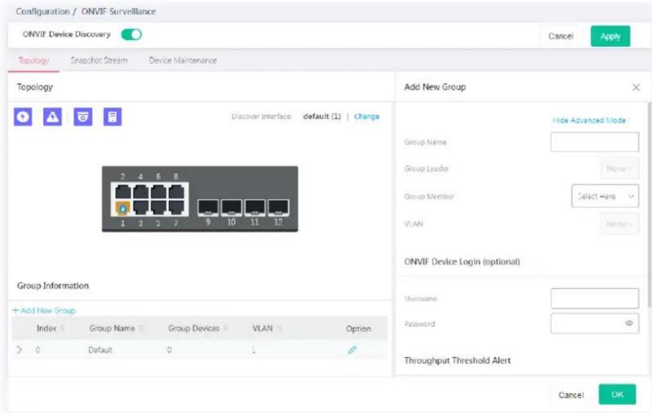Screen dimensions: 652x413
Task: Open the Group Member Select Here dropdown
Action: click(x=605, y=196)
